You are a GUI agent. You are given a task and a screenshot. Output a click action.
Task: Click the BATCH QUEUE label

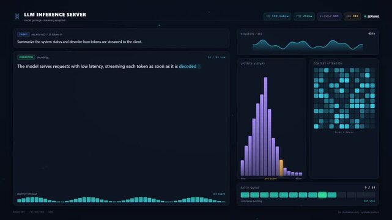(250, 188)
